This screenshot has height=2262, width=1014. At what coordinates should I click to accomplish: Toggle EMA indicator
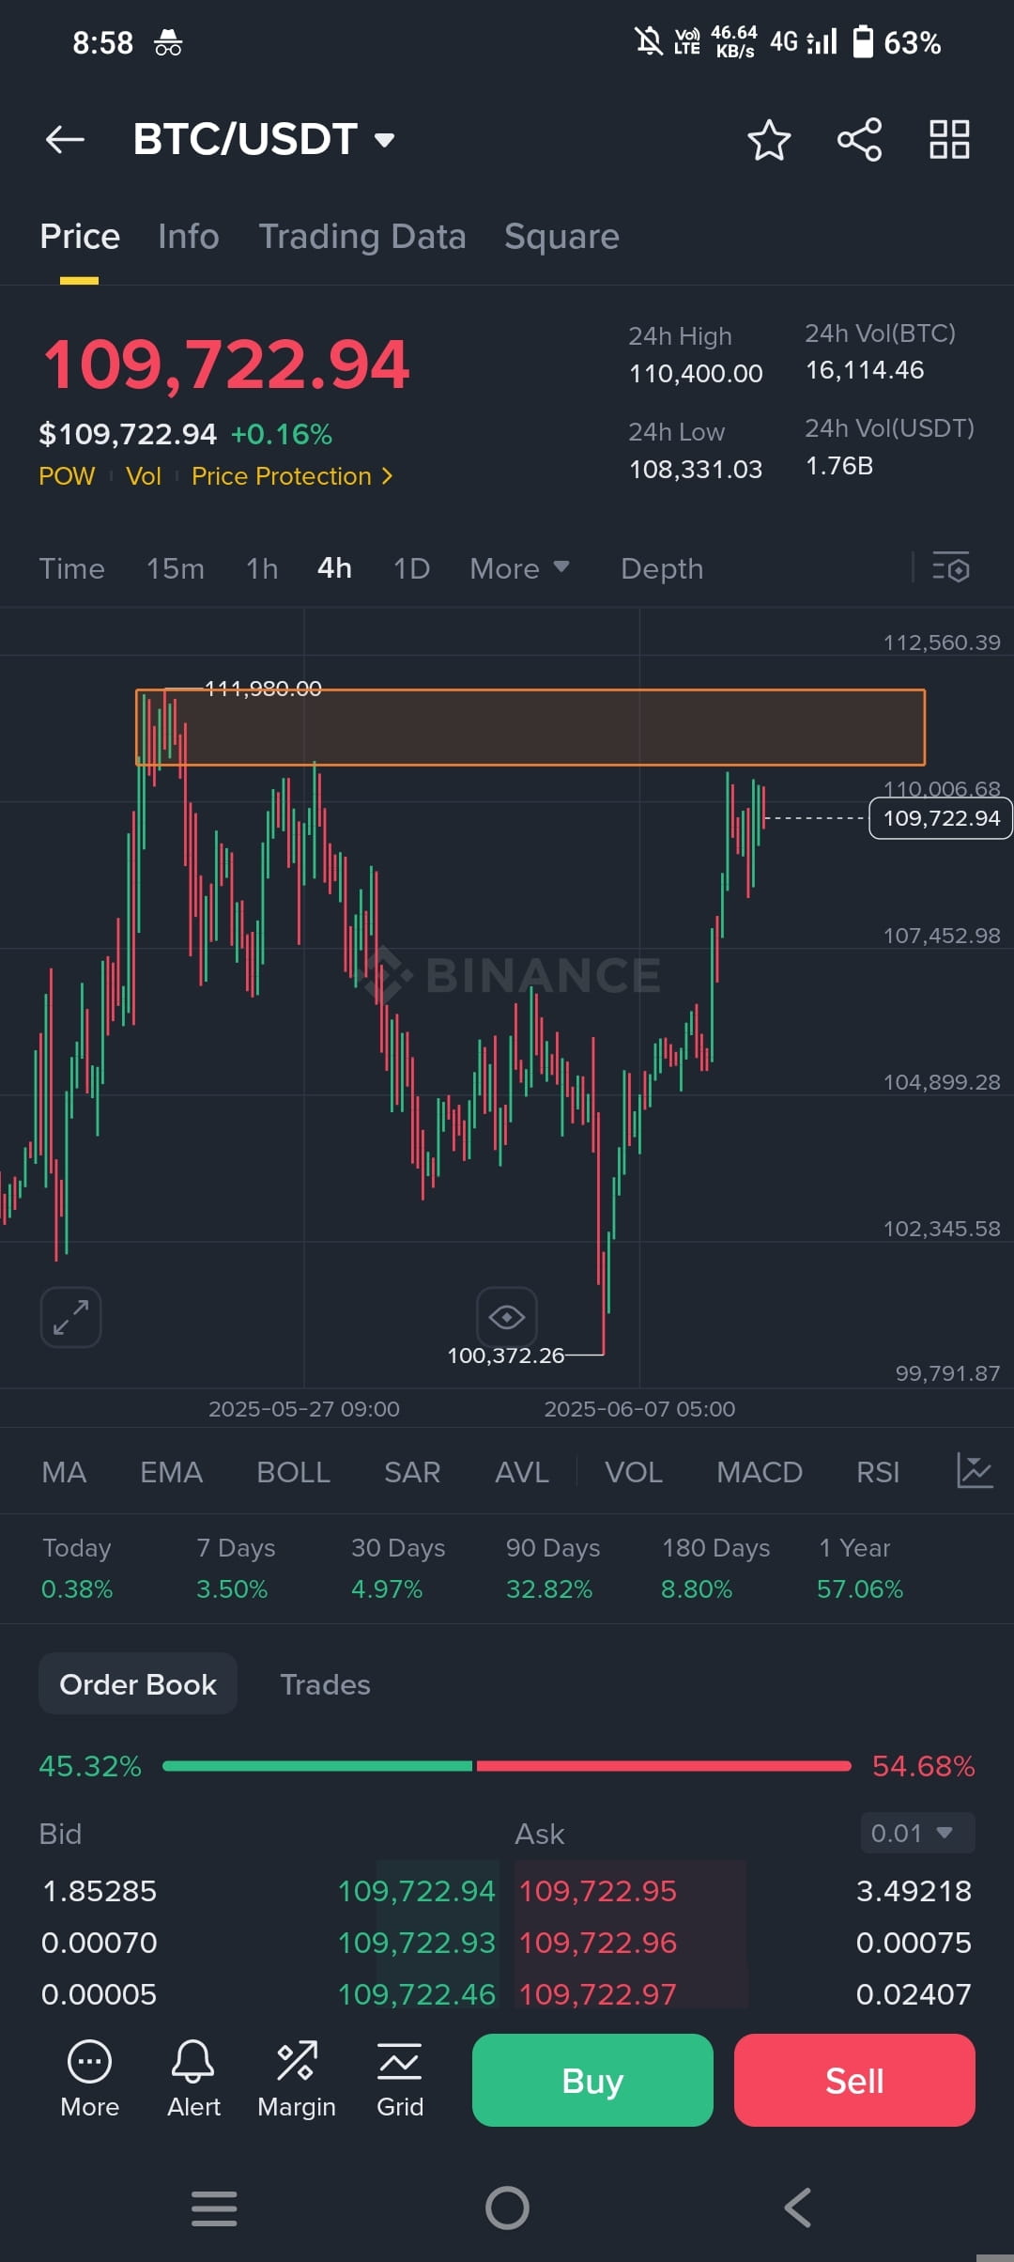click(x=171, y=1472)
